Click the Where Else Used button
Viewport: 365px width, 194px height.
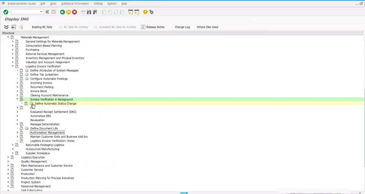(x=207, y=27)
